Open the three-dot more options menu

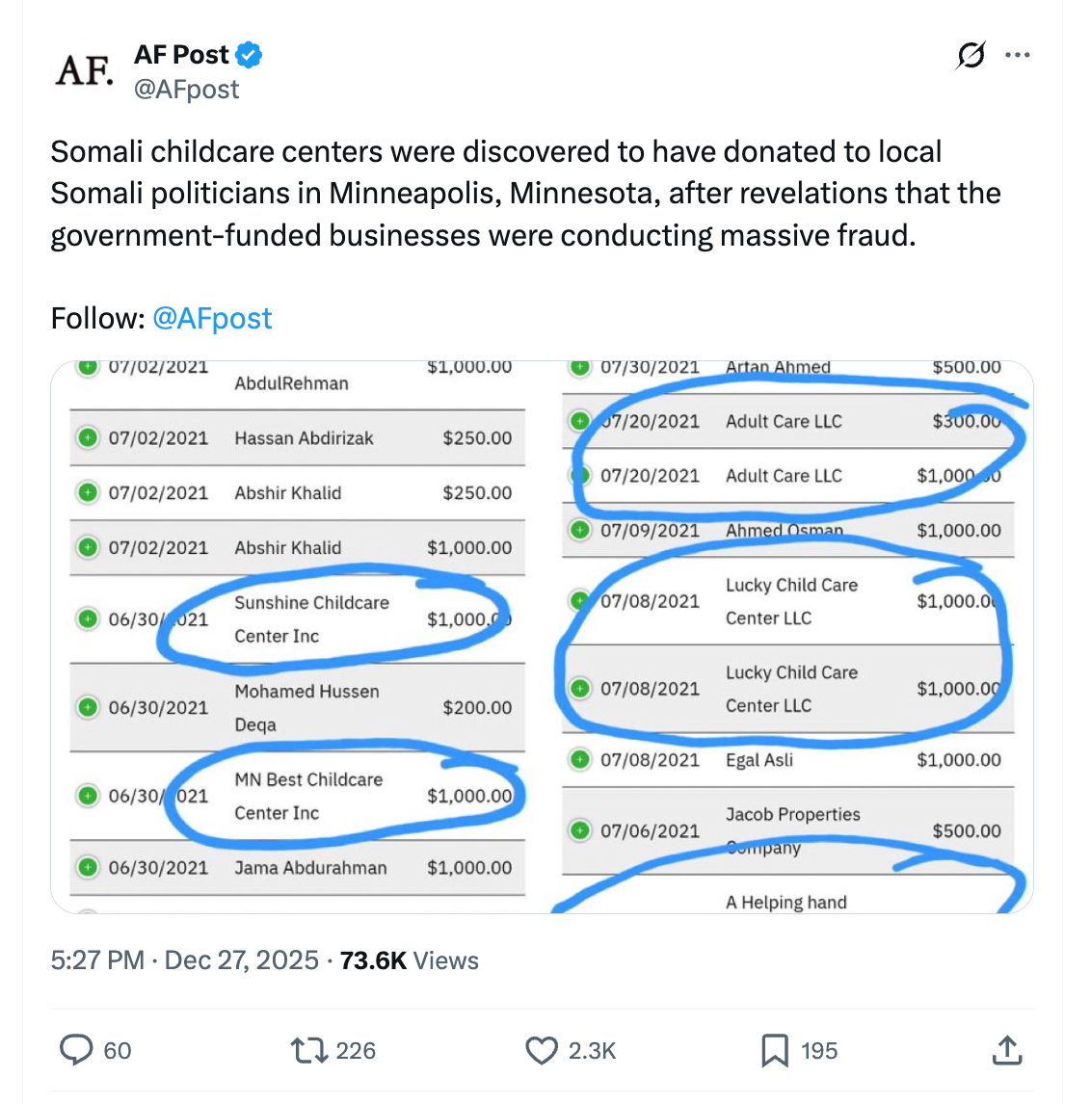pos(1018,56)
